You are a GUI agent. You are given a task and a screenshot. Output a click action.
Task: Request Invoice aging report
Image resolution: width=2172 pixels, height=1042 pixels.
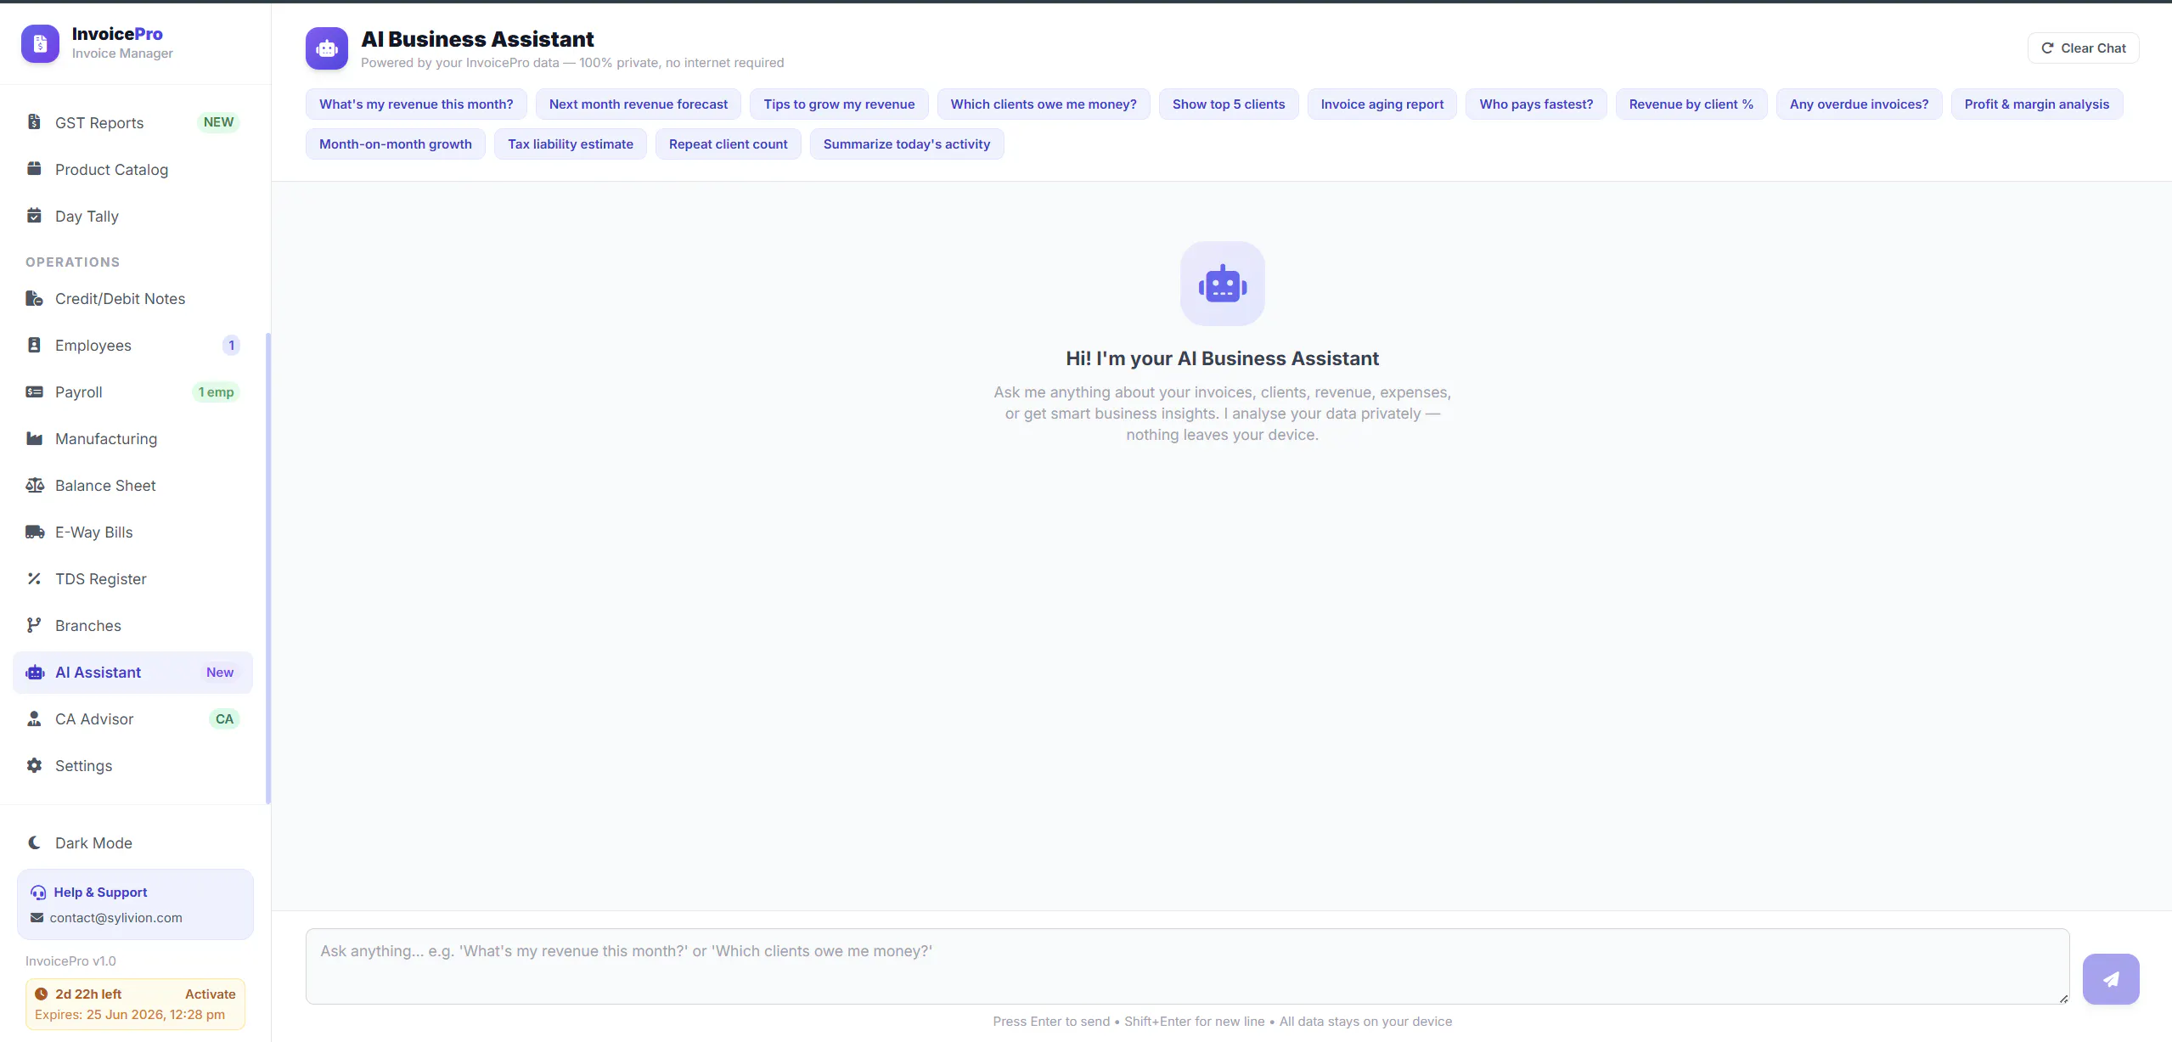coord(1382,104)
